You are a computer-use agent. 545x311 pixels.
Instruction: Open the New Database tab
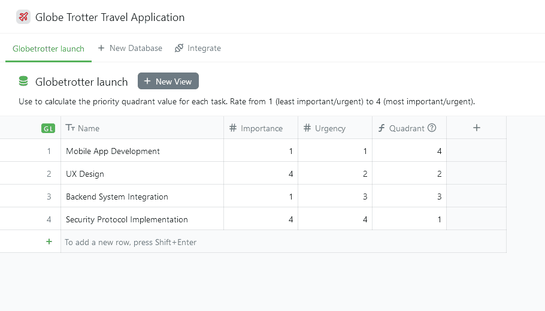[x=130, y=48]
